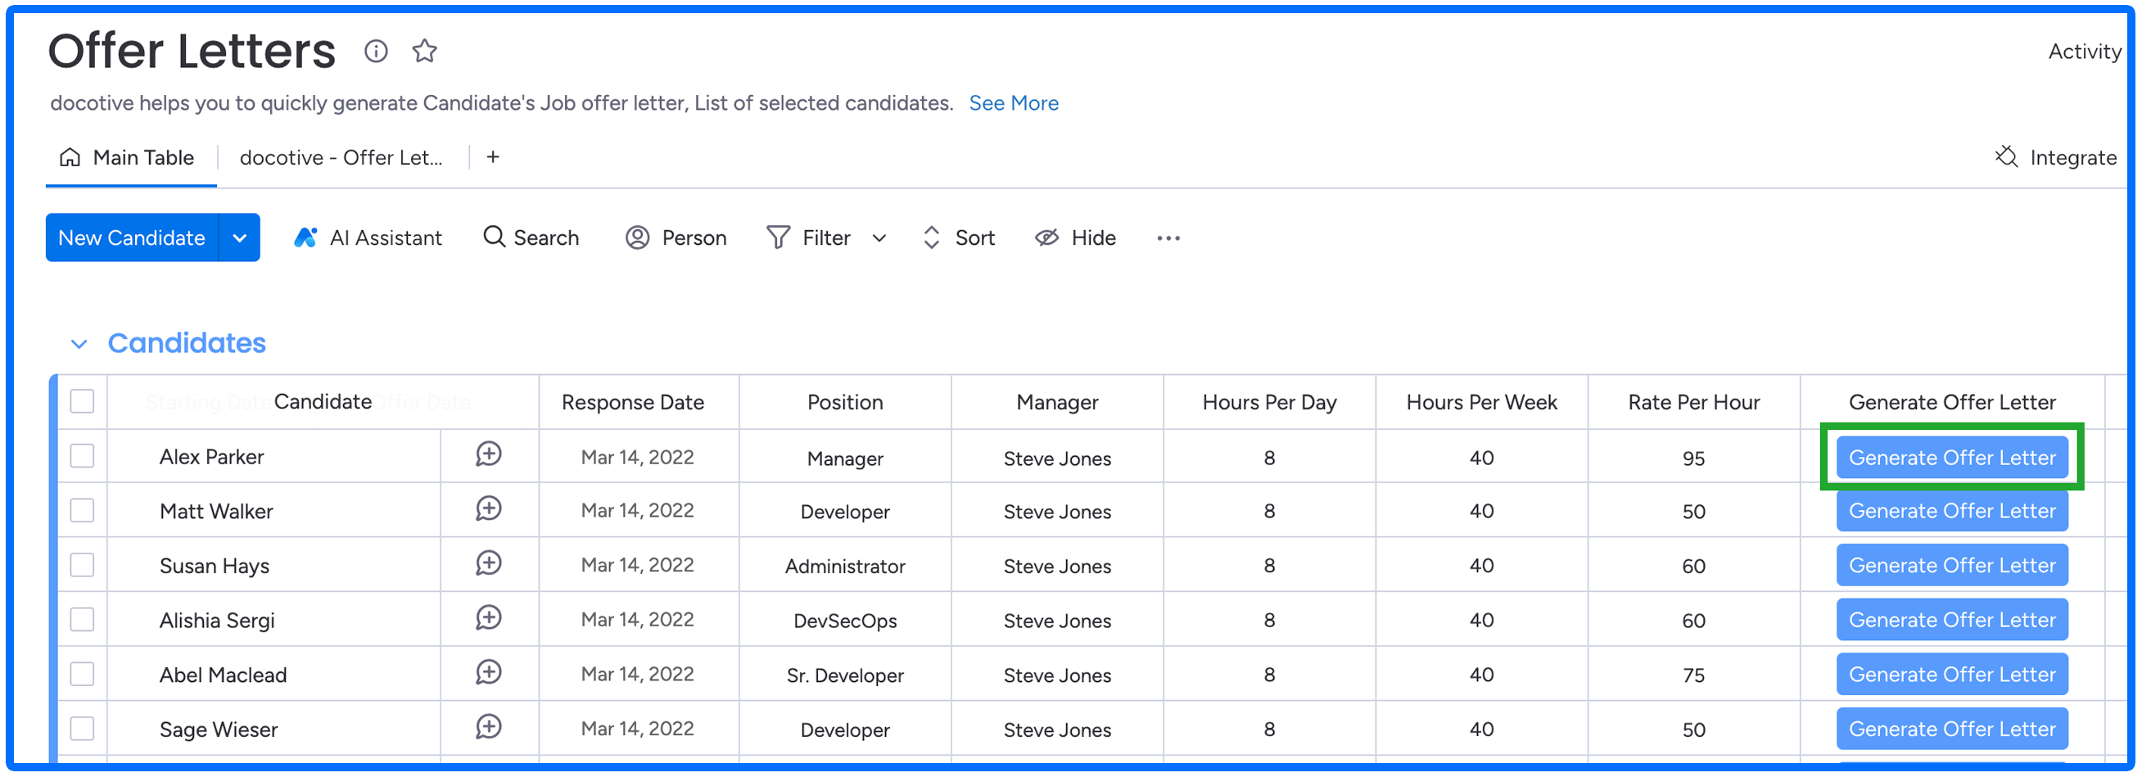2142x777 pixels.
Task: Select rate 75 for Abel Maclead
Action: [x=1694, y=675]
